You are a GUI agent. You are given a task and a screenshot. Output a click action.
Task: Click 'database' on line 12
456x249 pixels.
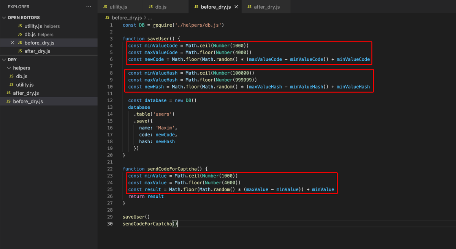[x=155, y=100]
